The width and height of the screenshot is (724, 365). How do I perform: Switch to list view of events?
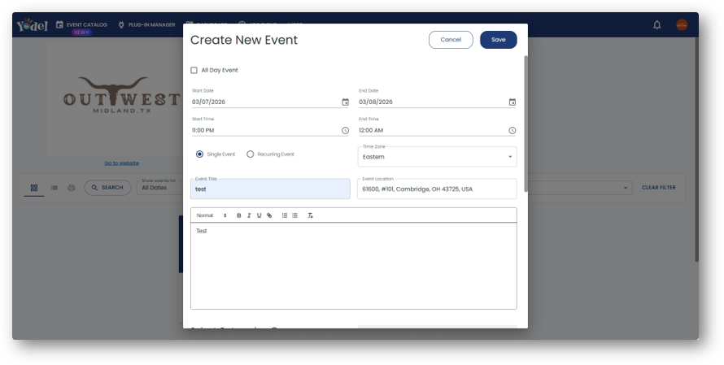click(54, 188)
